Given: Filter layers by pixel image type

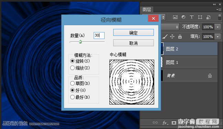Looking at the screenshot, I should click(x=175, y=17).
